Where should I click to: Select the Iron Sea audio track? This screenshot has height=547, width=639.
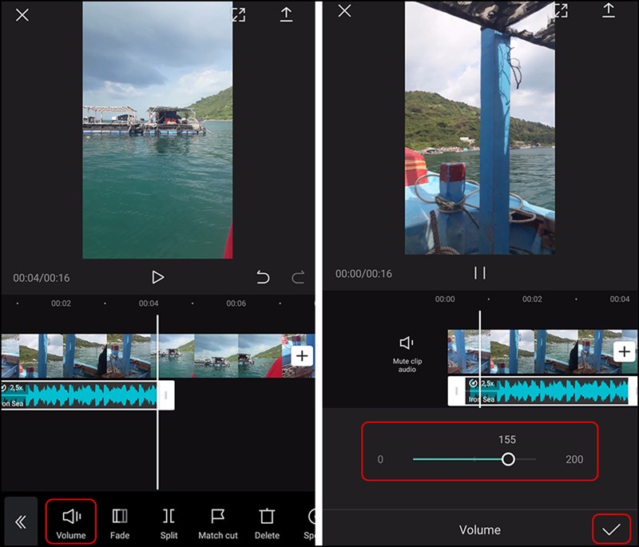tap(80, 396)
